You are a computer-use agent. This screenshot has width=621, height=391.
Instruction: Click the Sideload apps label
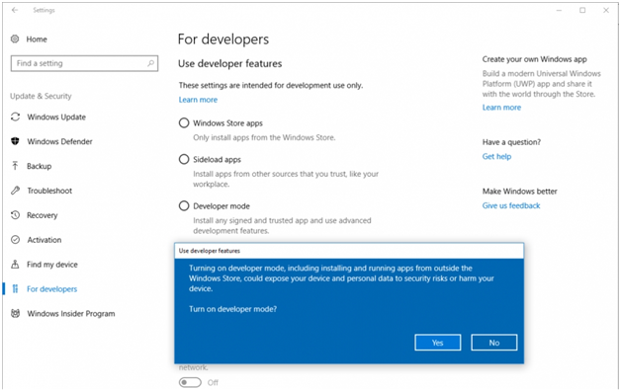pos(217,160)
